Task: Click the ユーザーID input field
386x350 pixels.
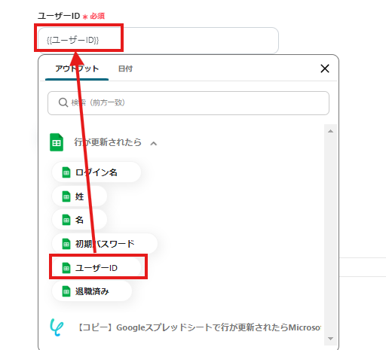Action: click(158, 40)
